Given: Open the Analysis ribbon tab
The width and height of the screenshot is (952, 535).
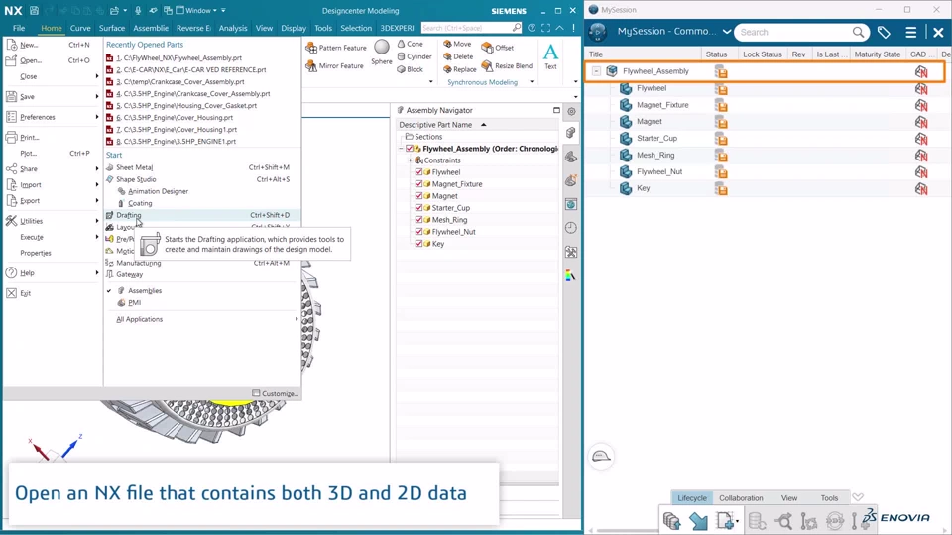Looking at the screenshot, I should coord(233,28).
